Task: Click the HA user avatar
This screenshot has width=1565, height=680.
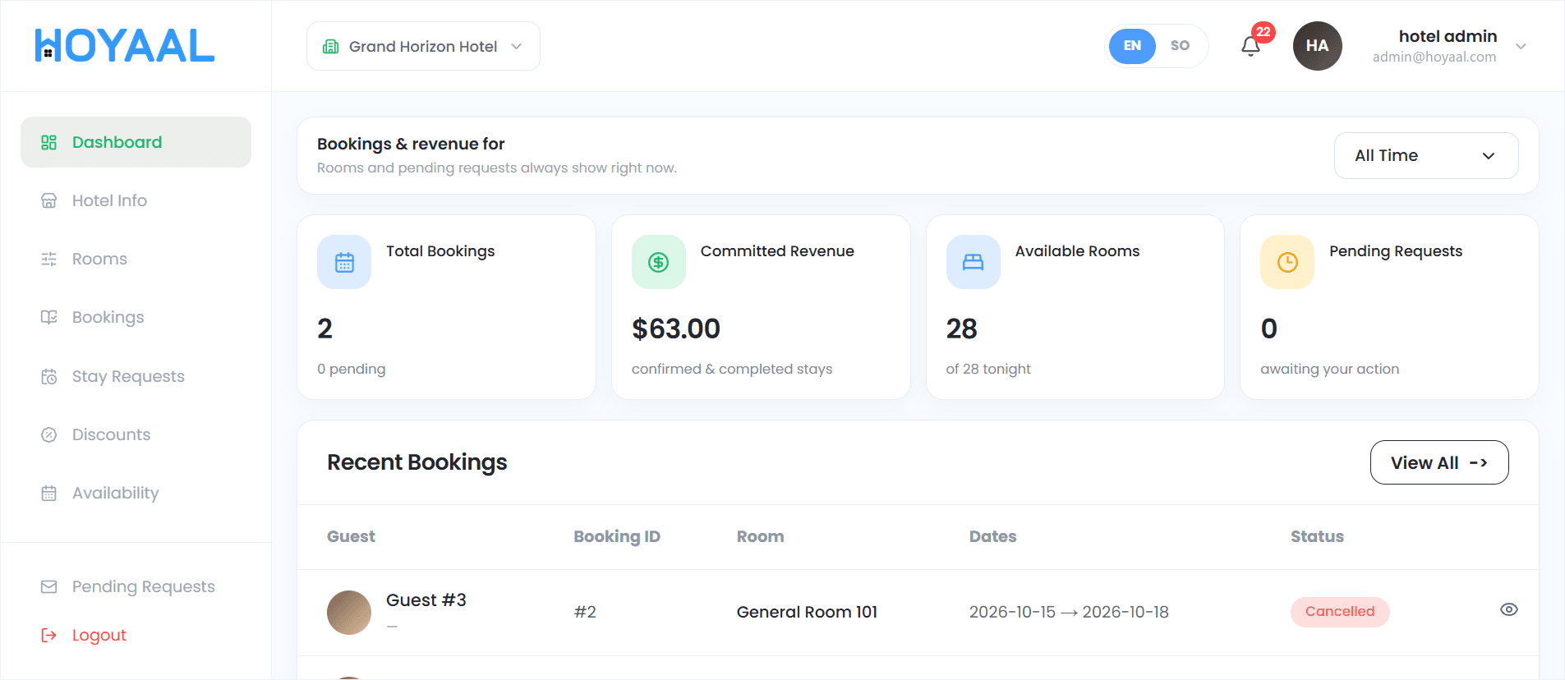Action: 1317,46
